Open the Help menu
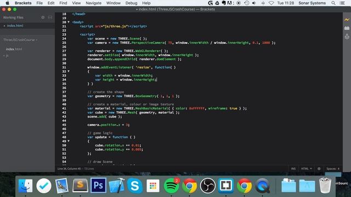The width and height of the screenshot is (351, 197). [146, 3]
